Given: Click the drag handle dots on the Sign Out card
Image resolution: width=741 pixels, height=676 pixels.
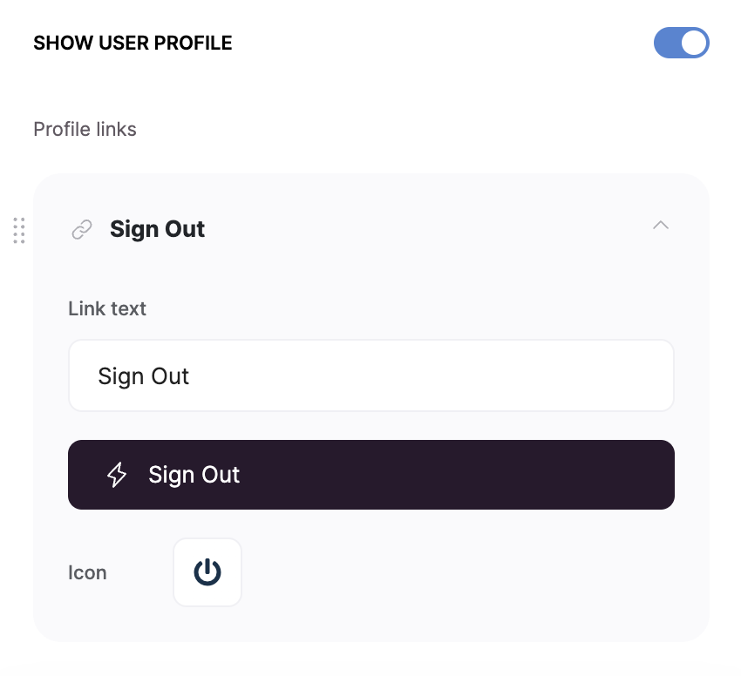Looking at the screenshot, I should 18,231.
